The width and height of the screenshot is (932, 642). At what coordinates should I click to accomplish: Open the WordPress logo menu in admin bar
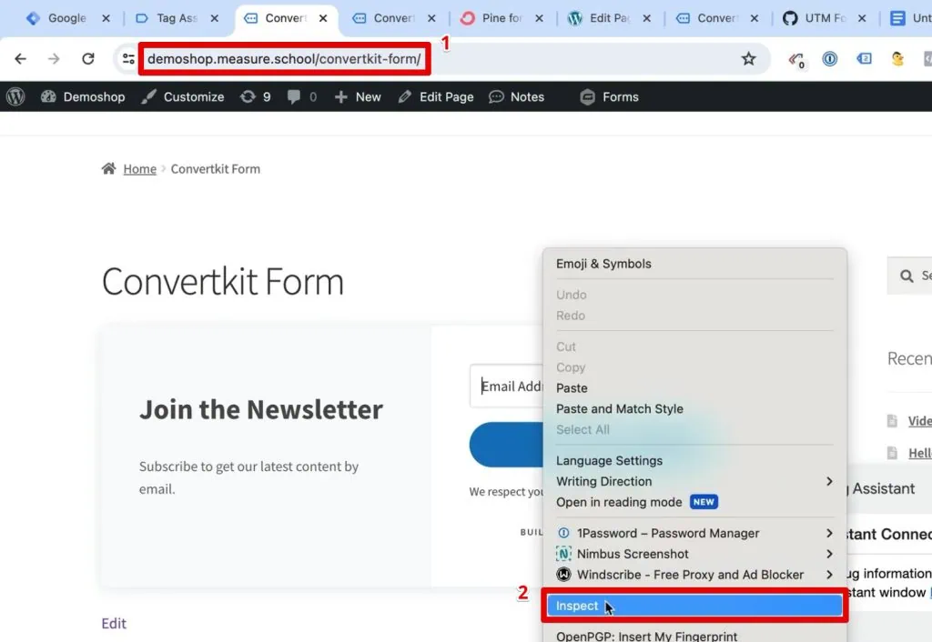point(15,96)
